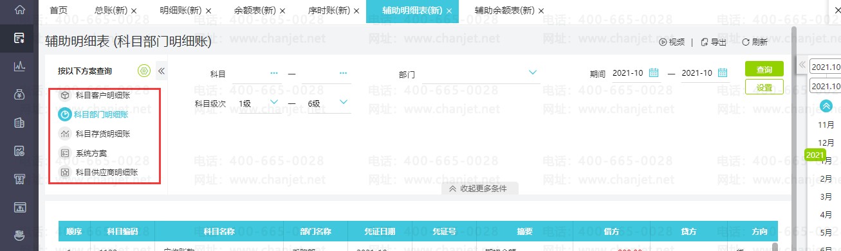
Task: Close the 辅助明细表(新) tab
Action: (448, 12)
